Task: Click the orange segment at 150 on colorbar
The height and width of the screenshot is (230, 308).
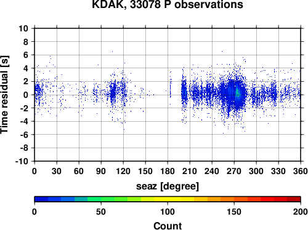Action: pos(234,199)
